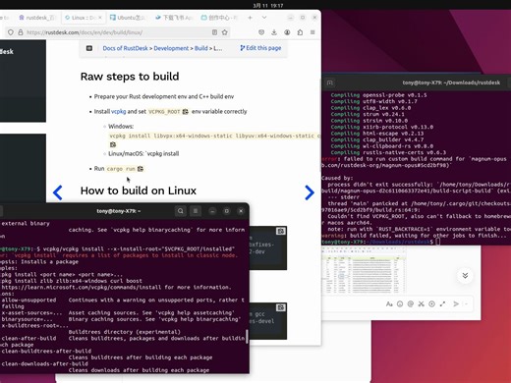Bookmark this page with star icon
511x383 pixels.
click(x=225, y=32)
